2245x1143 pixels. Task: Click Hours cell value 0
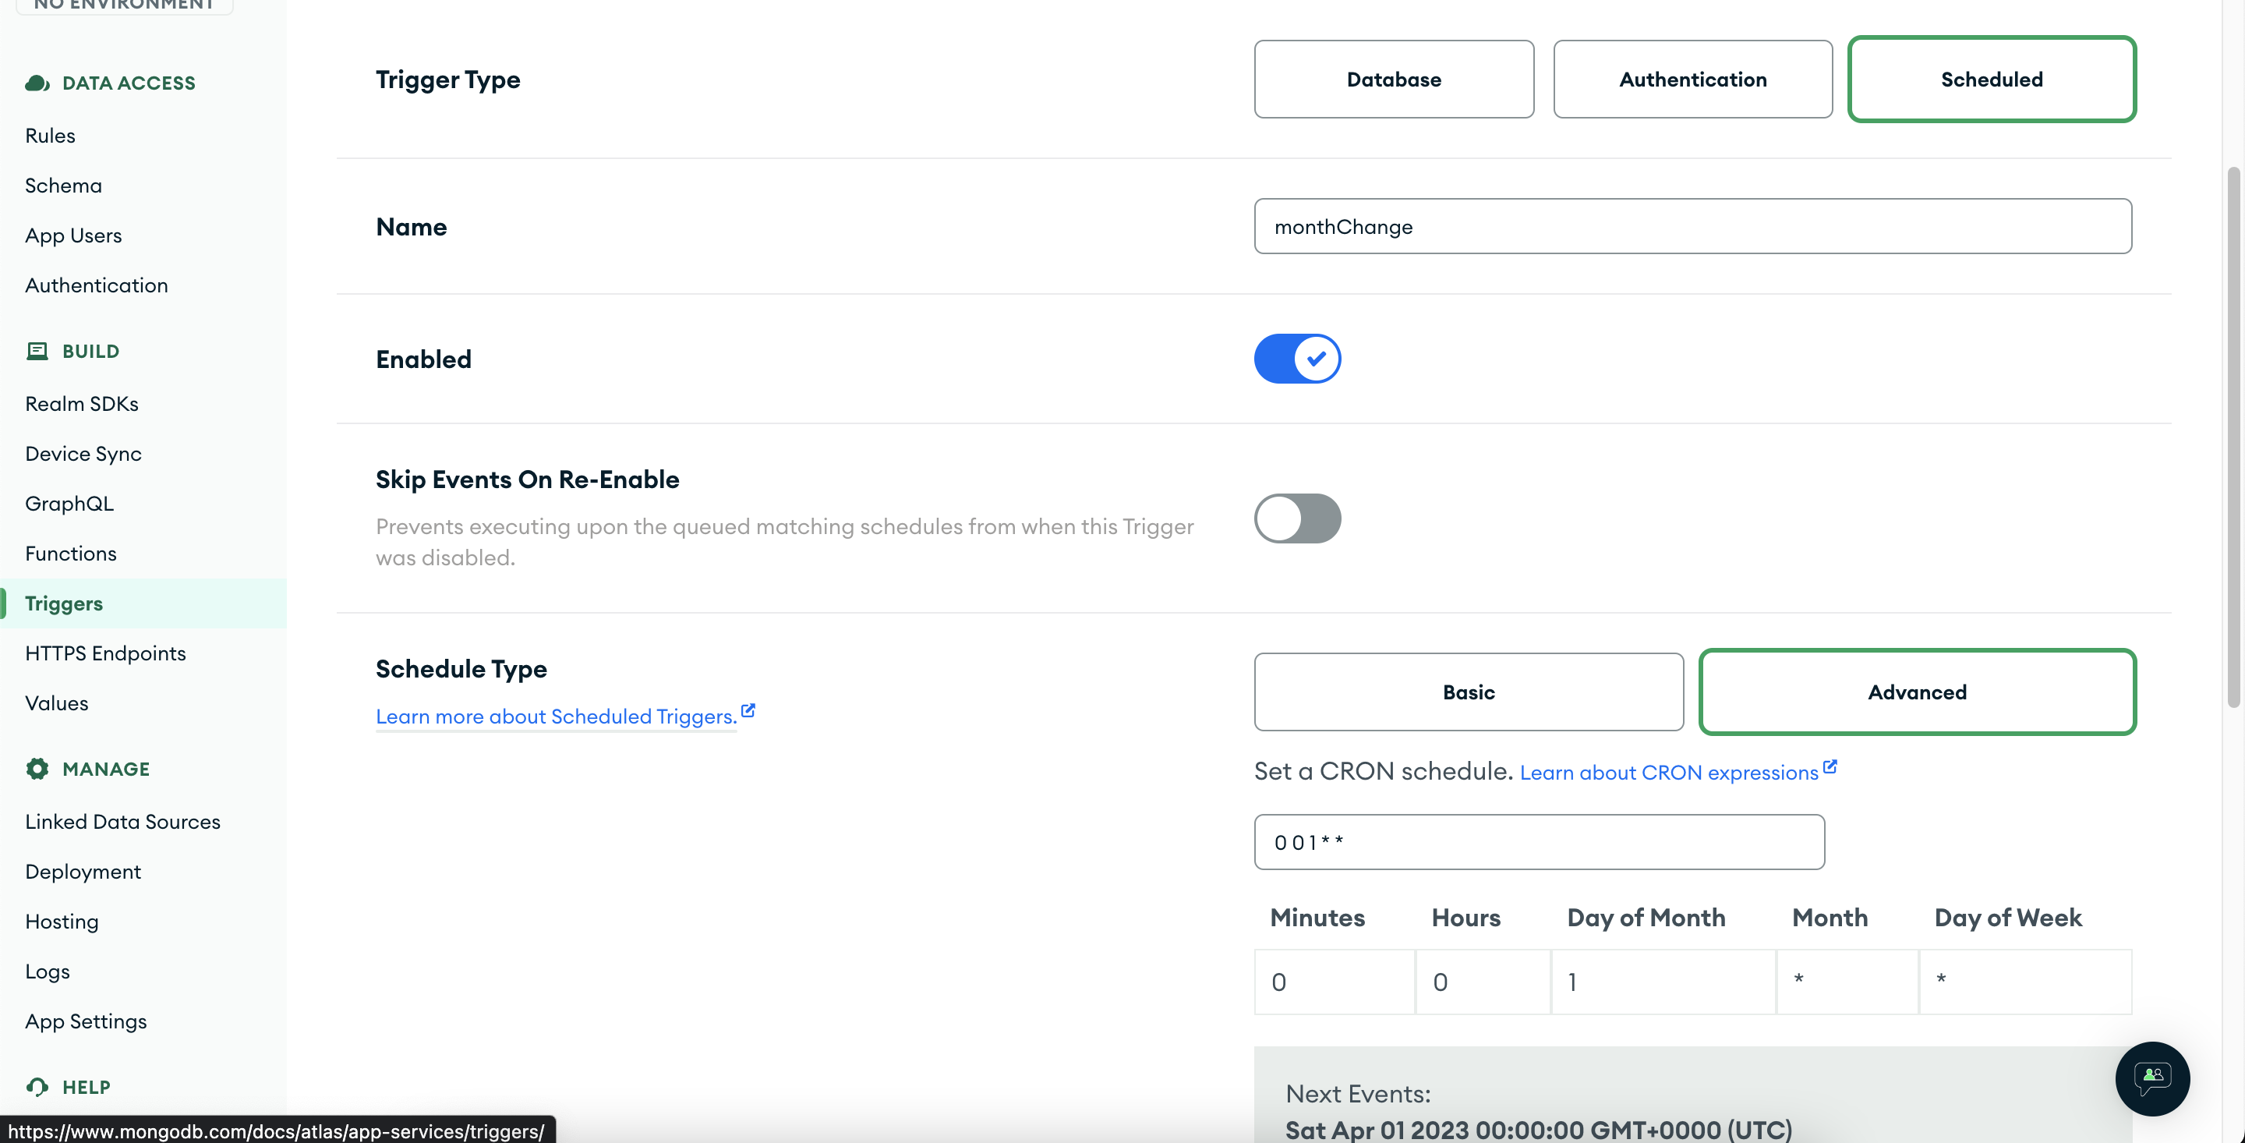1483,982
